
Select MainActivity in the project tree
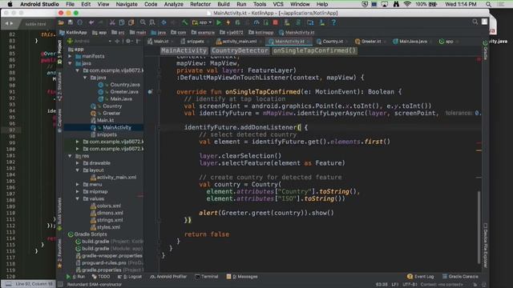click(117, 127)
